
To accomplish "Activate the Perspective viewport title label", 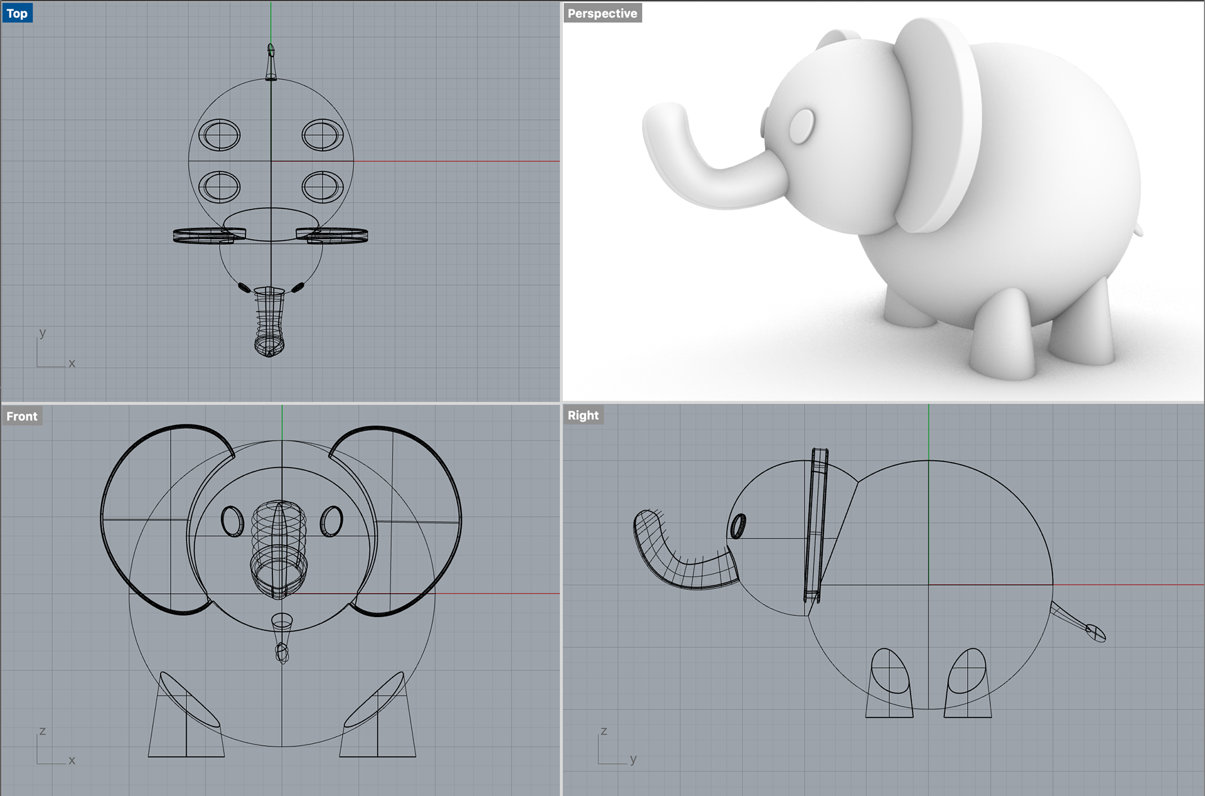I will (602, 13).
